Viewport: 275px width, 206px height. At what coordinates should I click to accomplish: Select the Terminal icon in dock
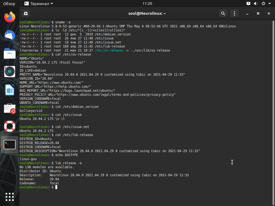pos(10,145)
